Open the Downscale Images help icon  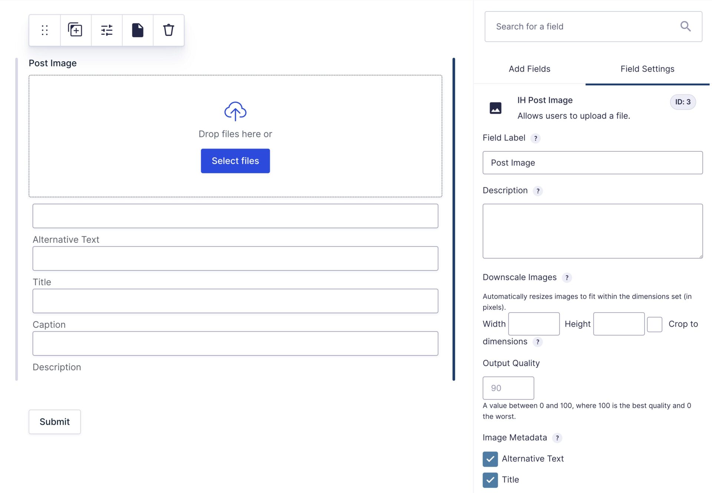coord(567,277)
